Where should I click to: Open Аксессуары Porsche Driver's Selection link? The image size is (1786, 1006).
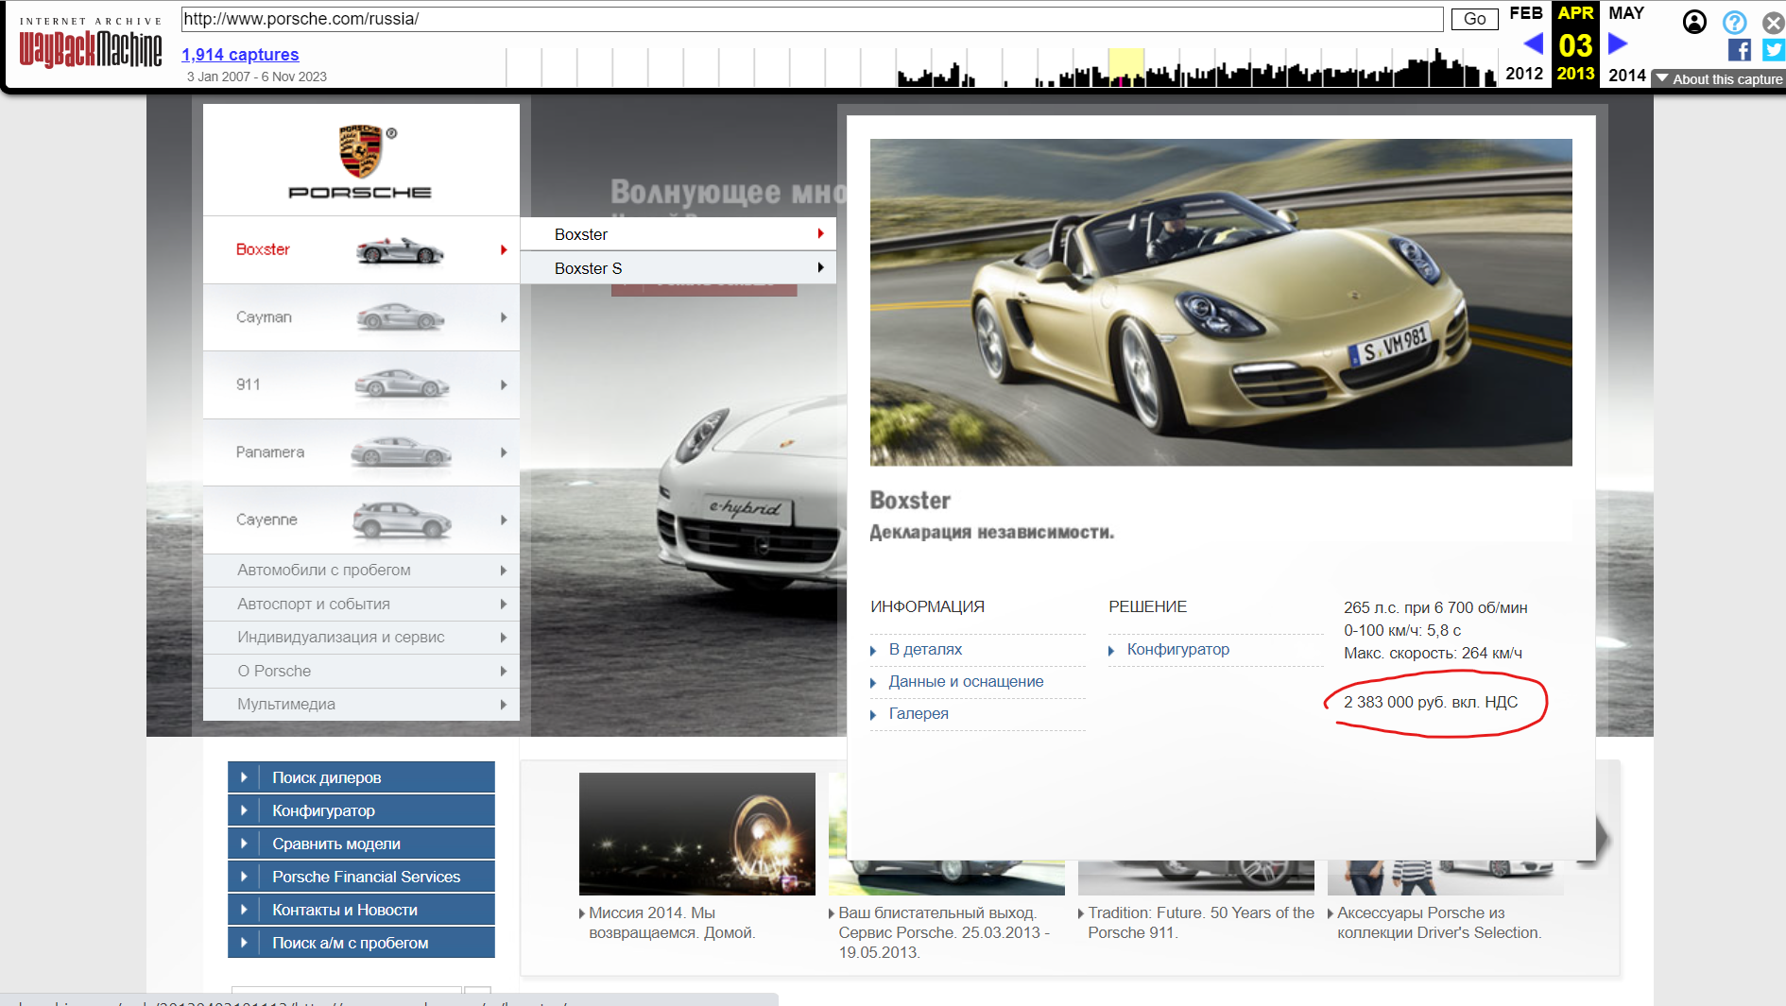(1439, 923)
